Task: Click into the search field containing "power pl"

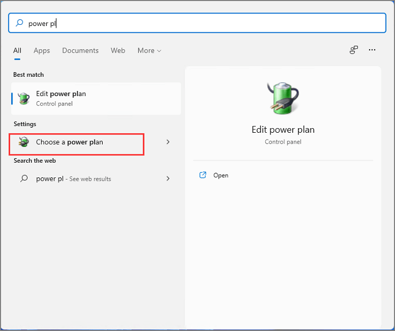Action: (x=197, y=23)
